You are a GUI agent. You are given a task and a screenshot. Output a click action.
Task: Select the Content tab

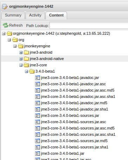pyautogui.click(x=56, y=15)
